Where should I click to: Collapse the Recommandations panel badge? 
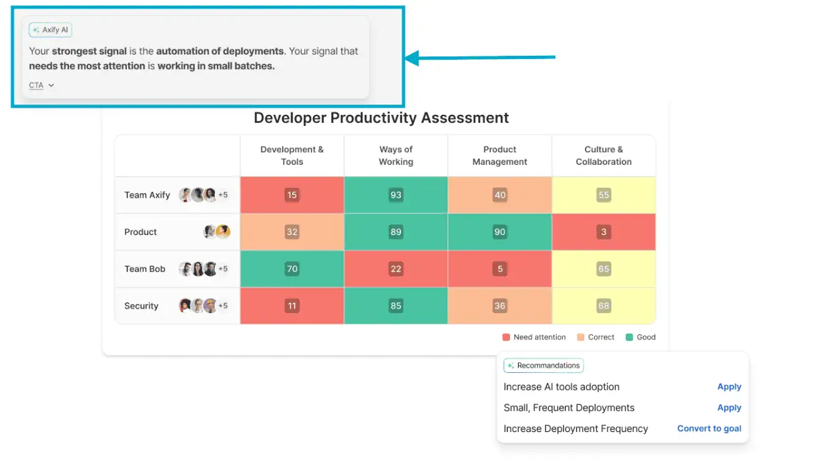point(544,366)
